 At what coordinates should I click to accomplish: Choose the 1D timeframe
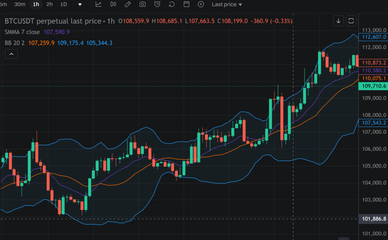click(64, 5)
